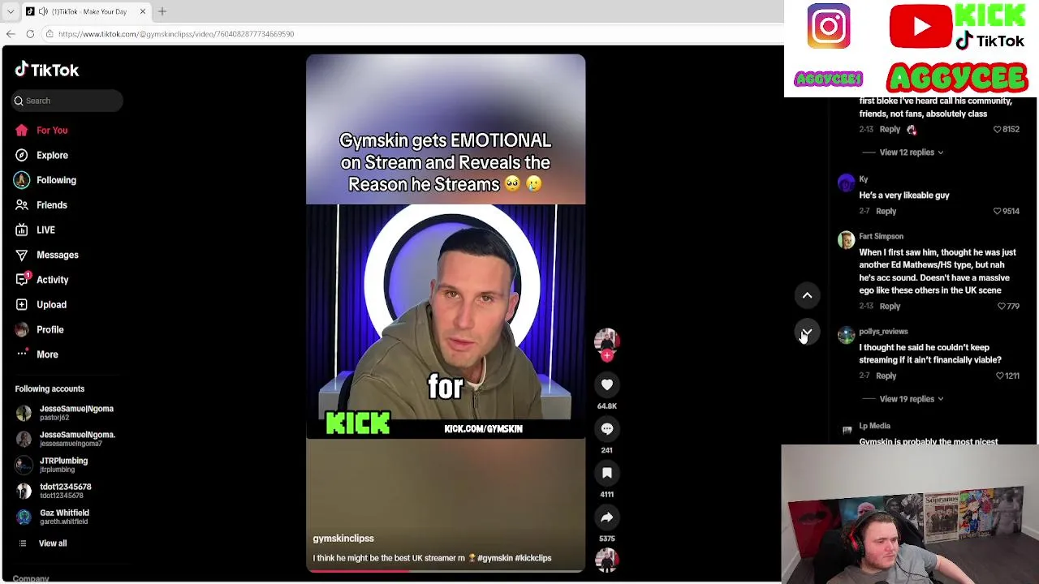
Task: Click the Upload icon in sidebar
Action: 22,304
